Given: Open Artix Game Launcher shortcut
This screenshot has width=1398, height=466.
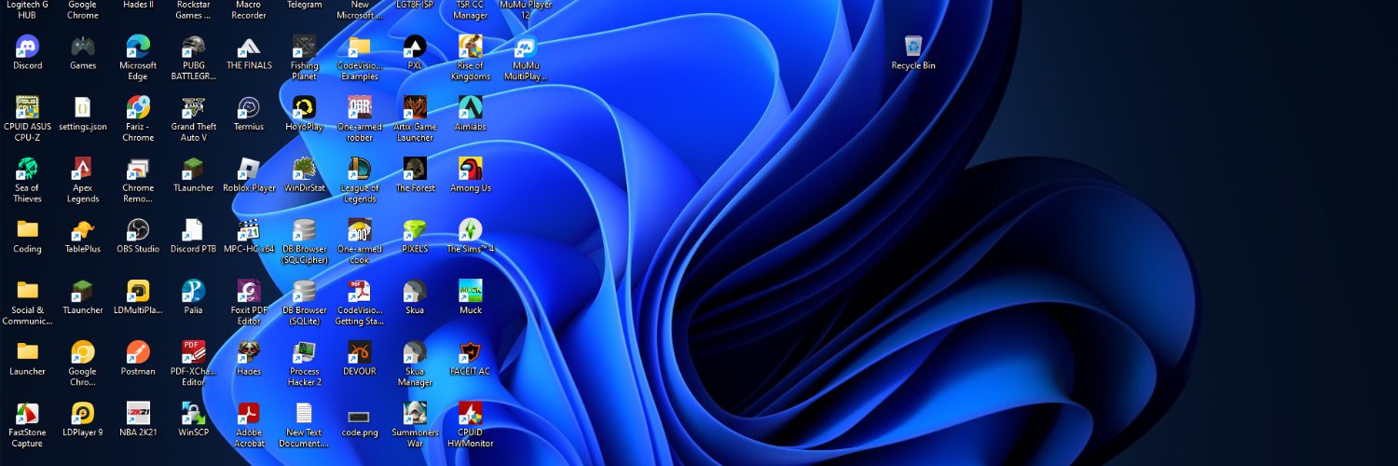Looking at the screenshot, I should coord(415,107).
